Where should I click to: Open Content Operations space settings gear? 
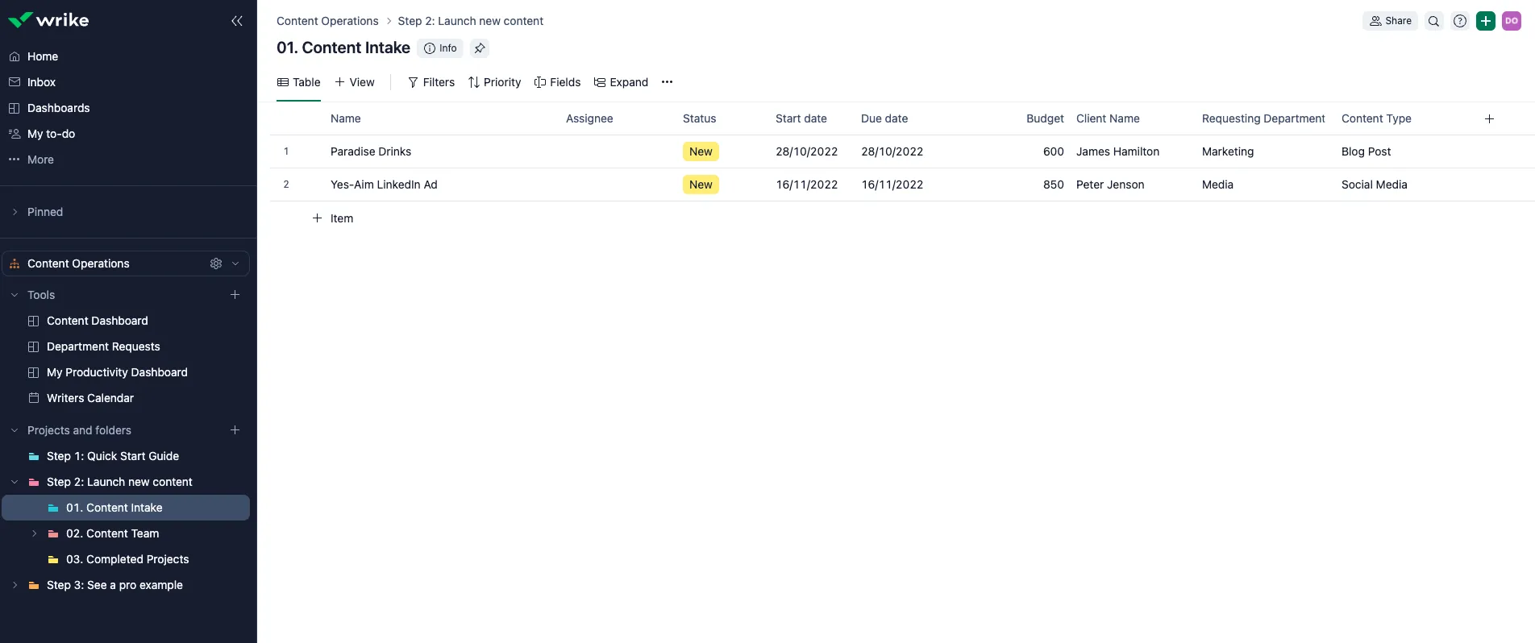(216, 263)
